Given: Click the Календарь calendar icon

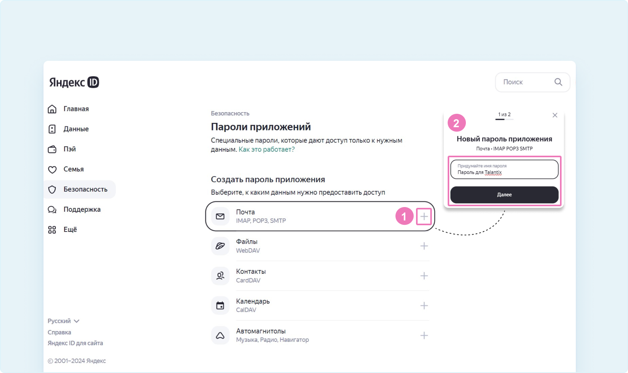Looking at the screenshot, I should [x=220, y=305].
